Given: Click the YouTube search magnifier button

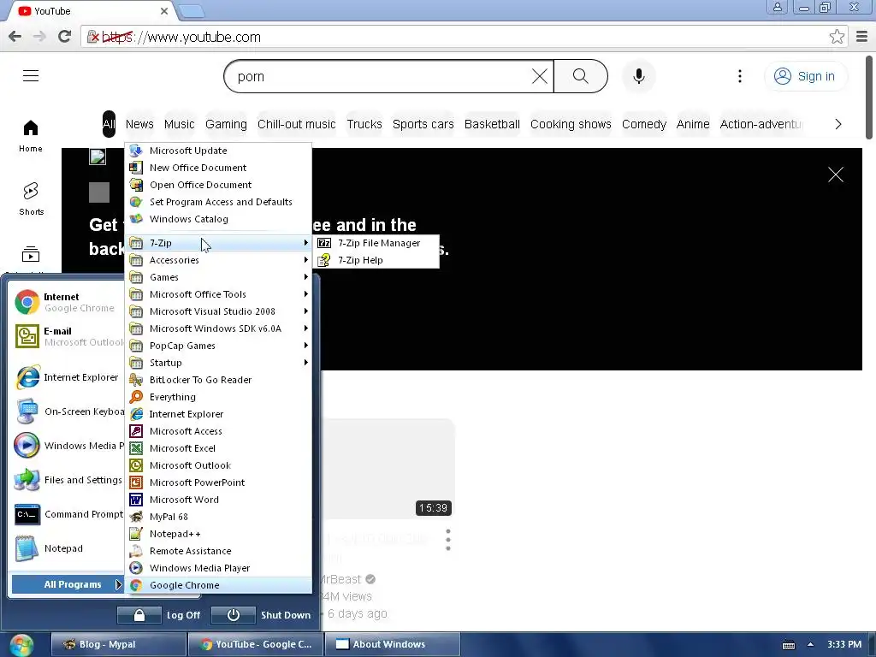Looking at the screenshot, I should pyautogui.click(x=581, y=76).
